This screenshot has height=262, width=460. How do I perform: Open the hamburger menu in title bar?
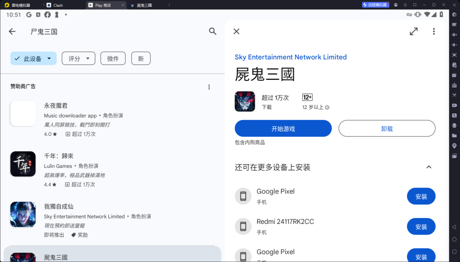pos(405,5)
